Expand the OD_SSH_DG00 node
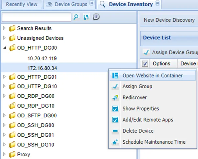The height and width of the screenshot is (159, 198). click(4, 125)
